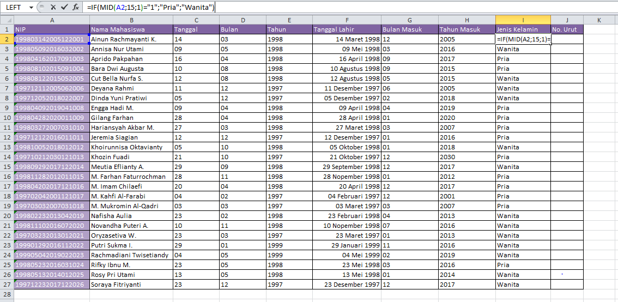Click empty No. Urut cell in row 2
The width and height of the screenshot is (618, 302).
pyautogui.click(x=567, y=39)
